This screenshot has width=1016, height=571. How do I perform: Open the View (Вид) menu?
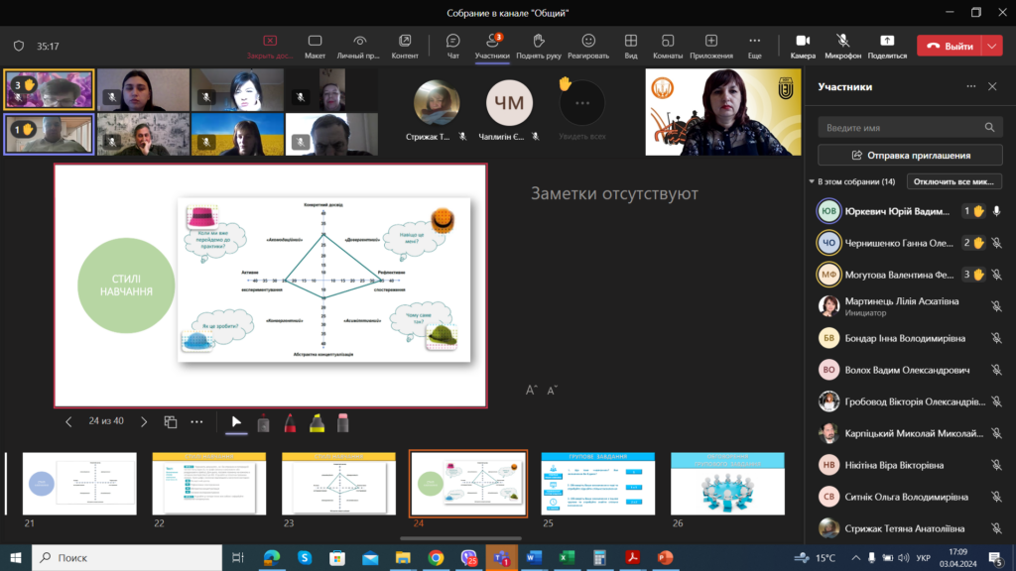(630, 46)
